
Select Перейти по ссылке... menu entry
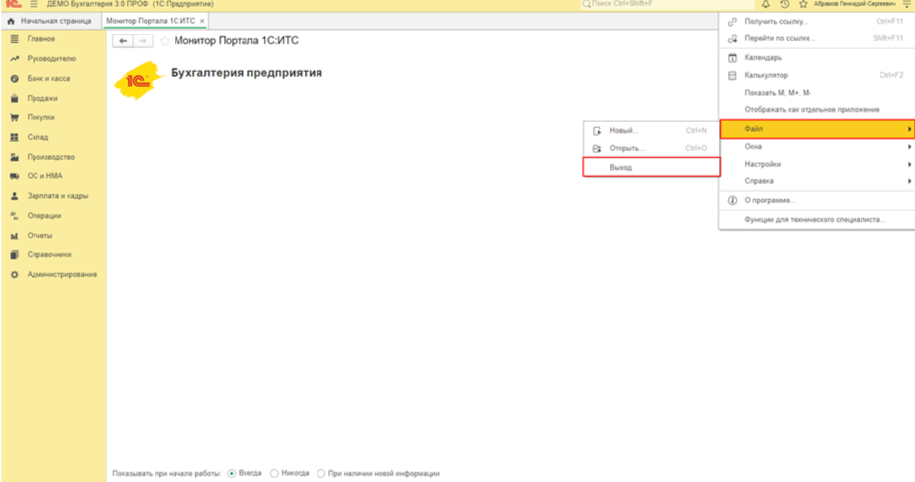[x=817, y=38]
